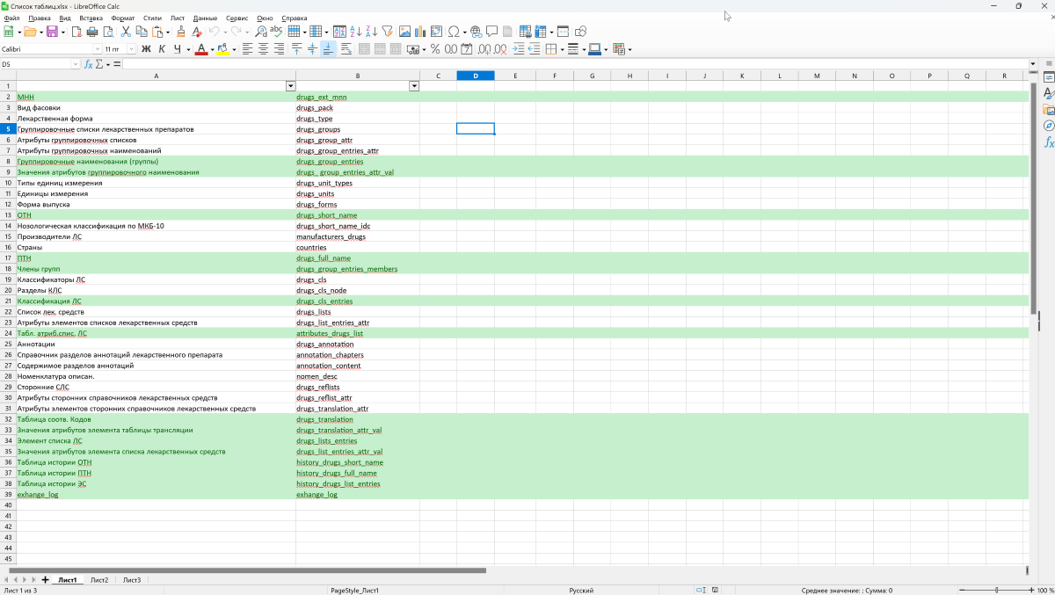
Task: Click the yellow highlight color swatch
Action: click(222, 49)
